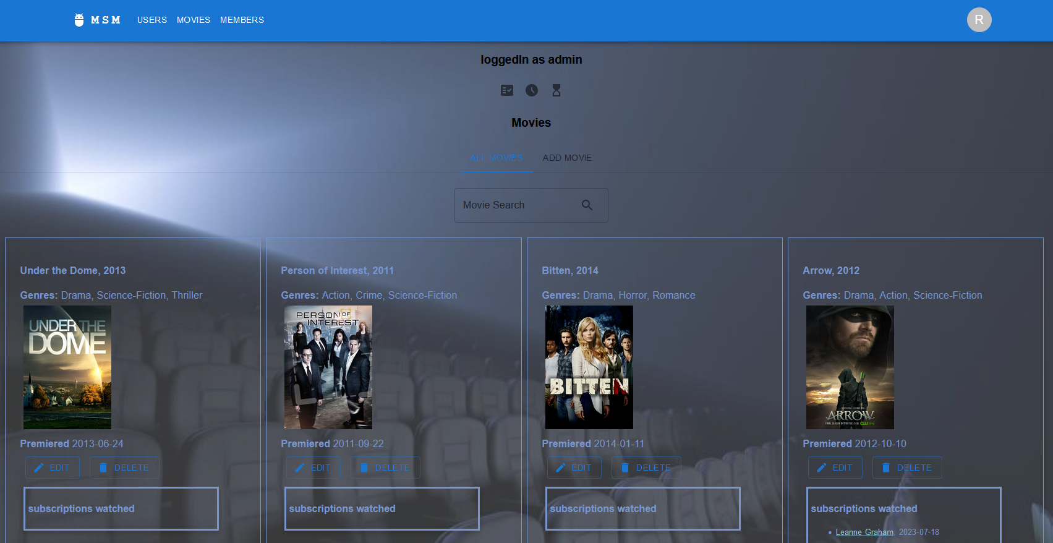The image size is (1053, 543).
Task: Open the MEMBERS menu item
Action: 242,20
